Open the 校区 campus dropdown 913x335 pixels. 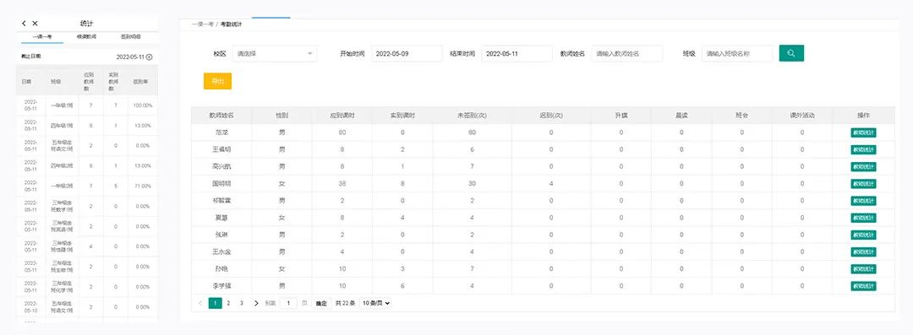point(275,53)
